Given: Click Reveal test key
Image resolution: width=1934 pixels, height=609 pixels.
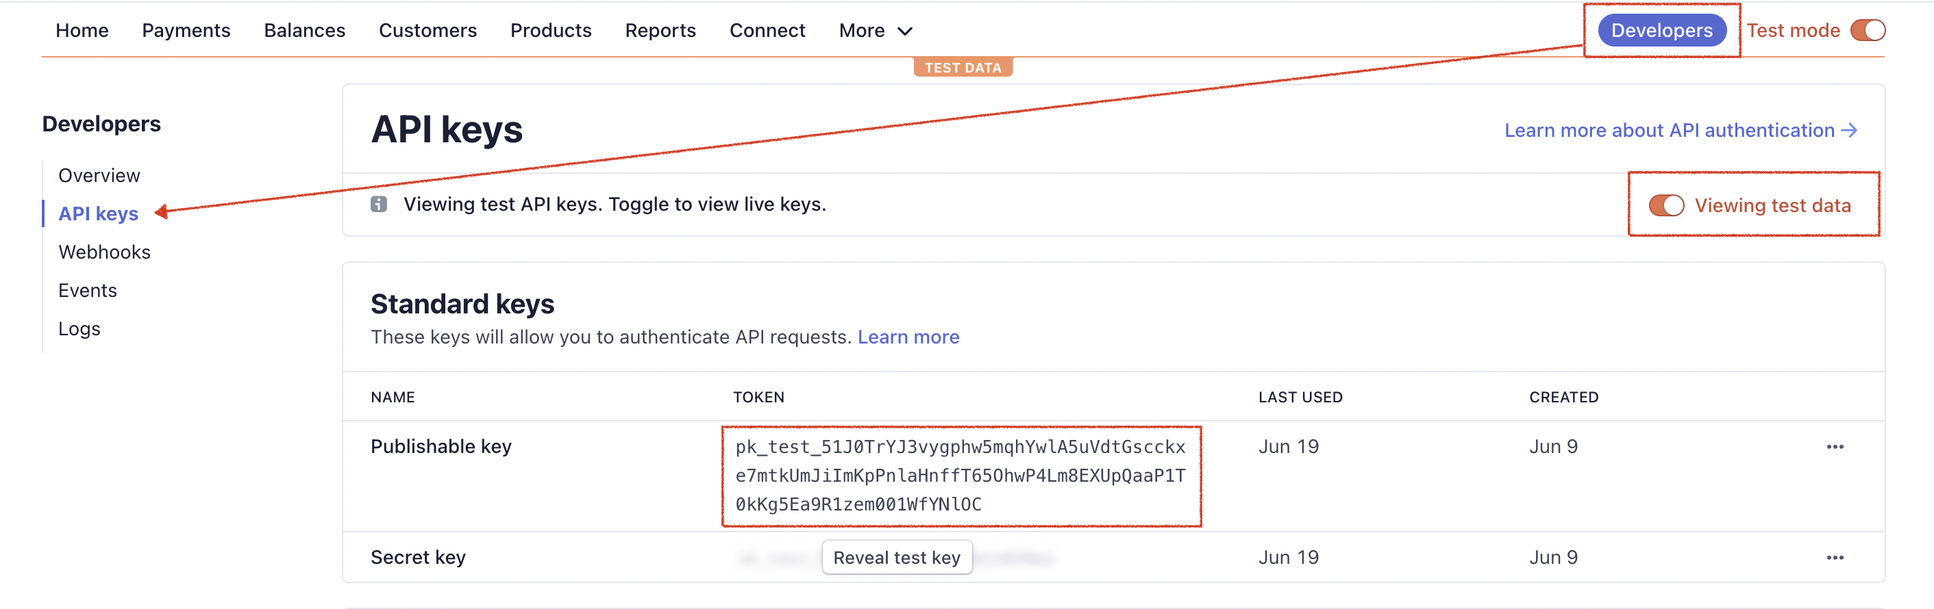Looking at the screenshot, I should 896,556.
